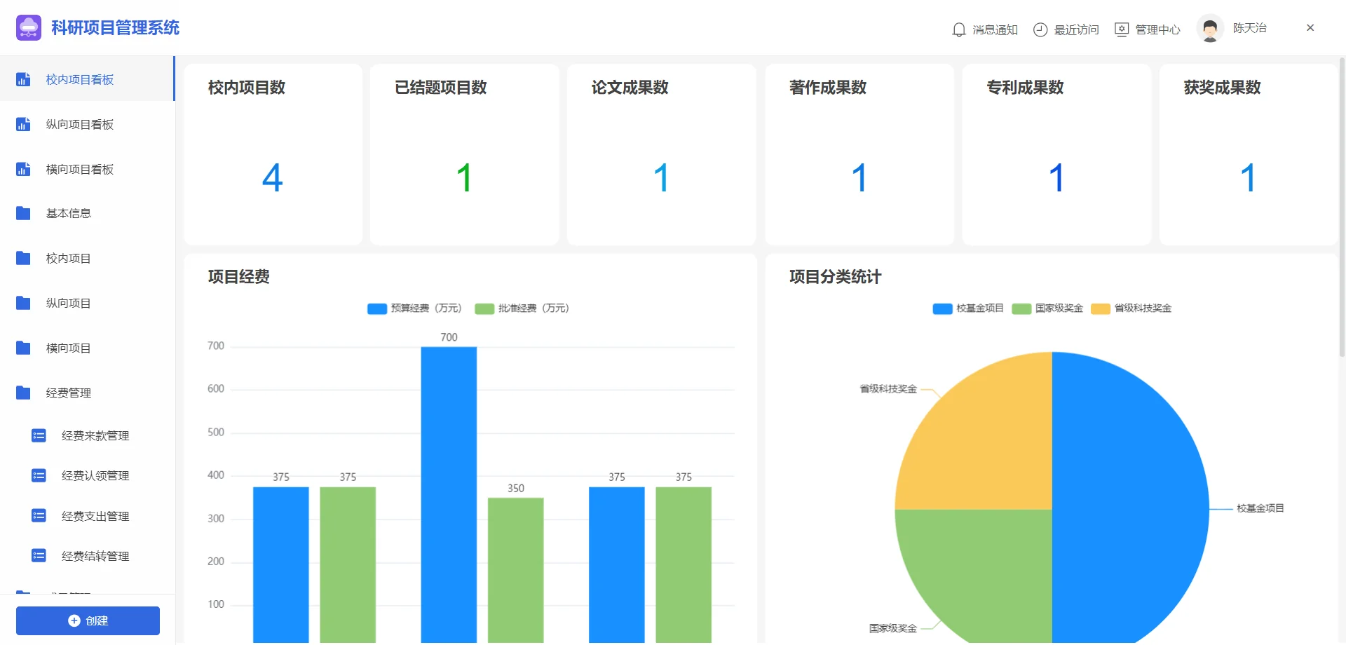This screenshot has height=645, width=1346.
Task: Open the 校内项目看板 menu item
Action: point(87,79)
